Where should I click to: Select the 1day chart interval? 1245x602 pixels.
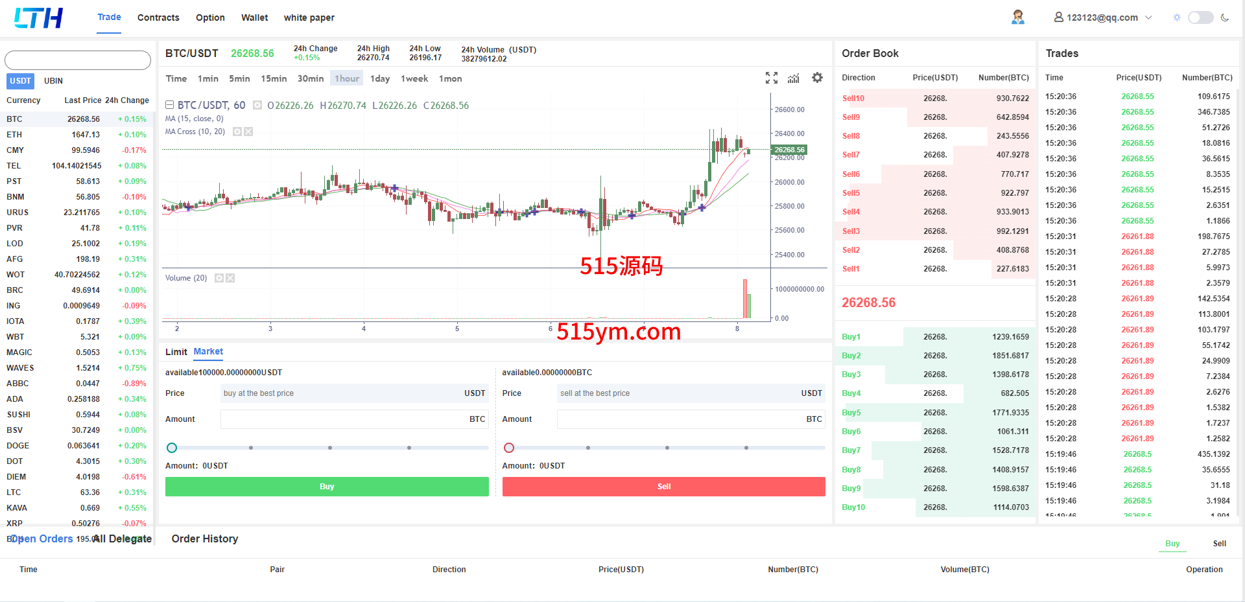point(379,78)
